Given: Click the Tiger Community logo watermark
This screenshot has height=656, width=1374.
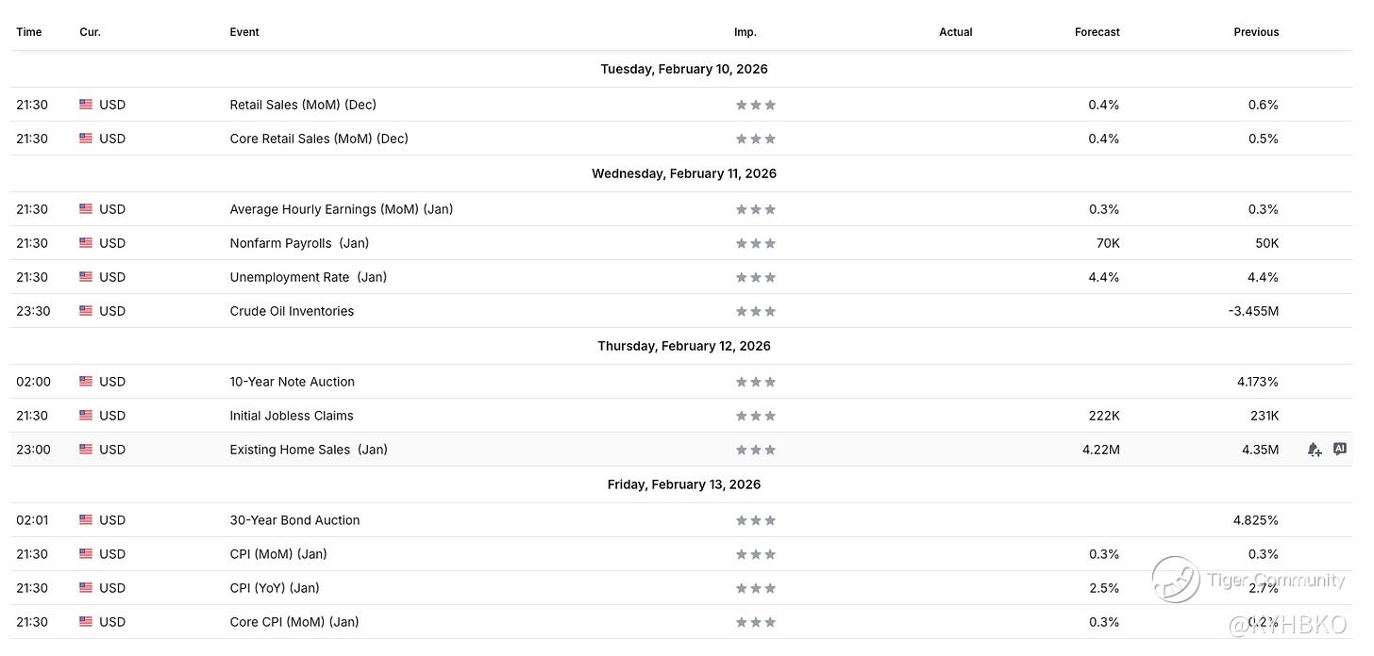Looking at the screenshot, I should [1176, 579].
